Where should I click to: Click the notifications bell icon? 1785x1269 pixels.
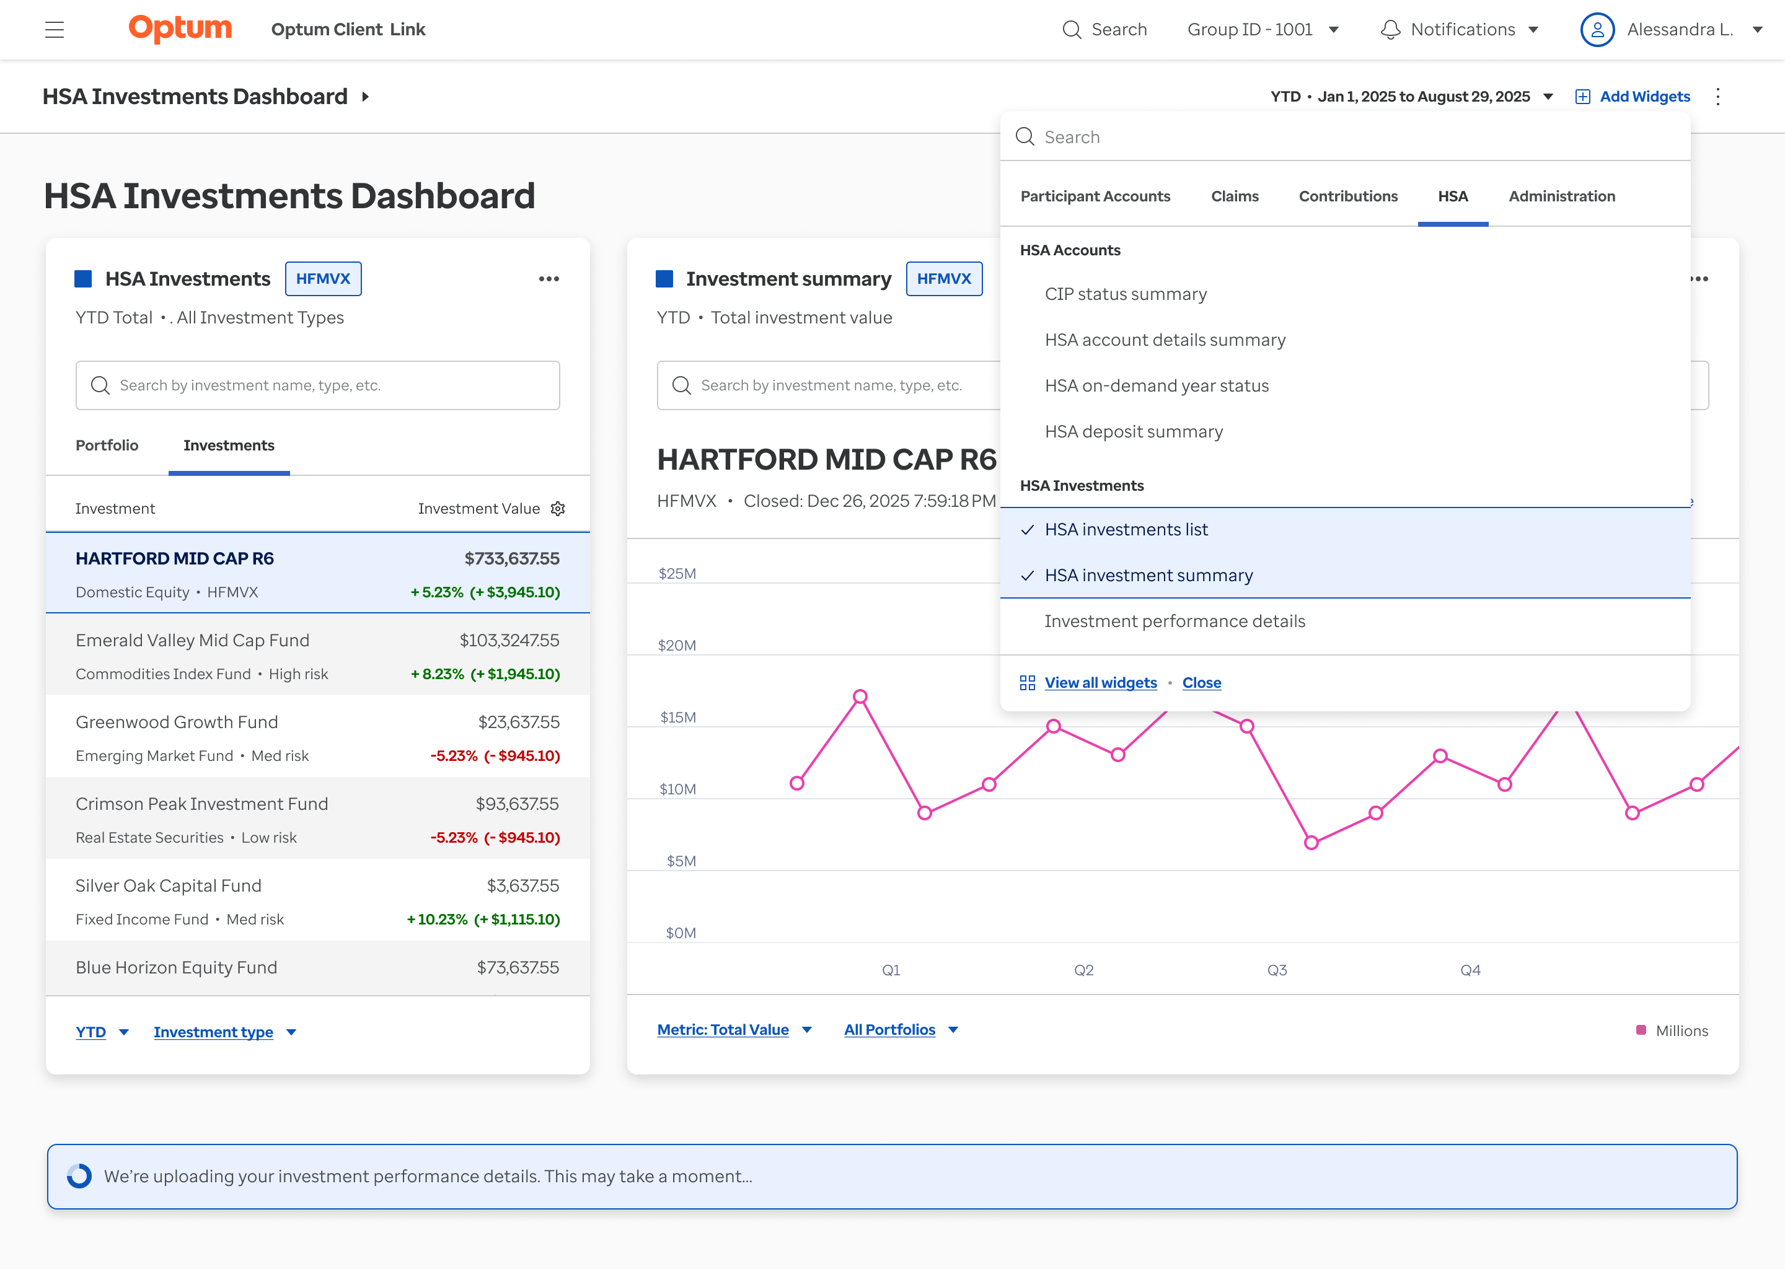point(1390,30)
